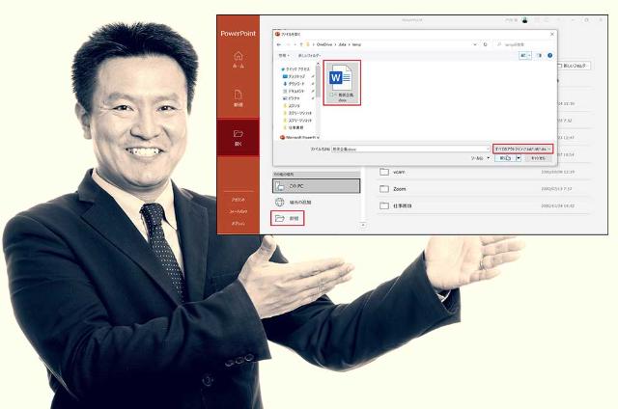Select the Open folder icon in sidebar

pyautogui.click(x=238, y=137)
